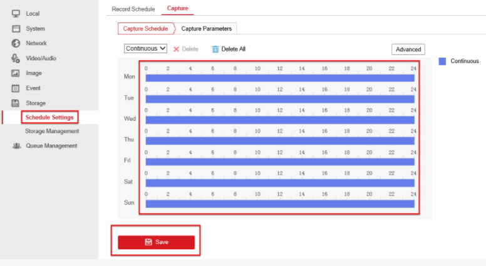Click Monday's blue schedule bar

(x=279, y=78)
